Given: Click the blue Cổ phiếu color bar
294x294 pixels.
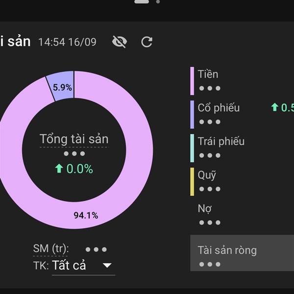Looking at the screenshot, I should [192, 115].
